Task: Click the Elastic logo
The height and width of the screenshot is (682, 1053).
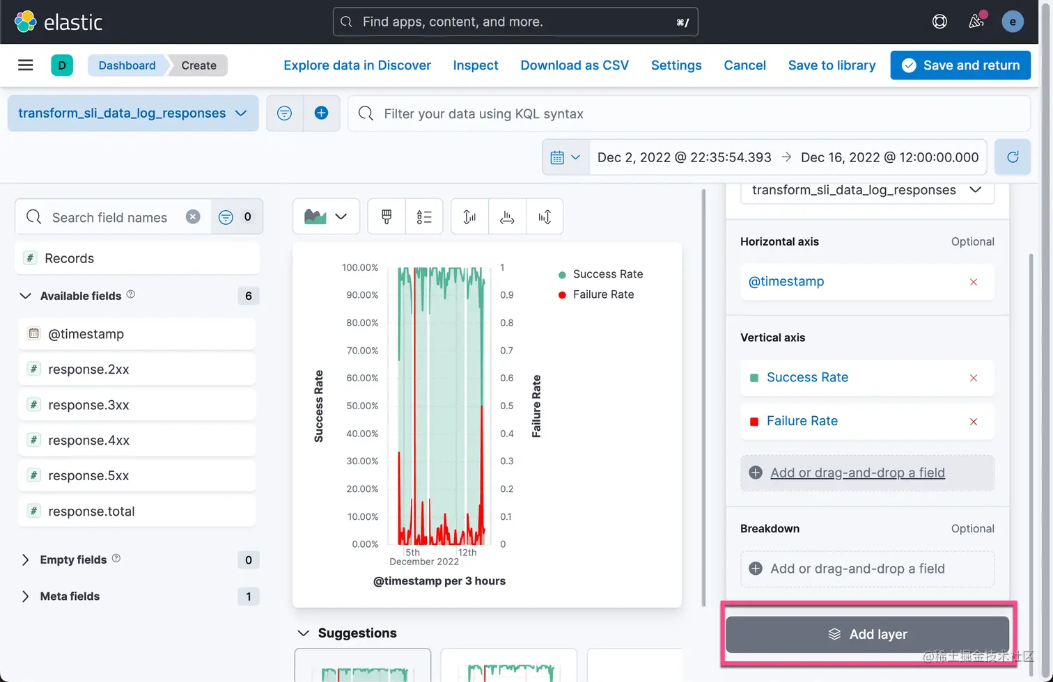Action: click(58, 22)
